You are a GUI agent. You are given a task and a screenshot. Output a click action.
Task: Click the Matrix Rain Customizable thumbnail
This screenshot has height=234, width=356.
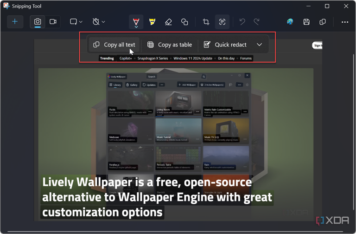coord(226,104)
